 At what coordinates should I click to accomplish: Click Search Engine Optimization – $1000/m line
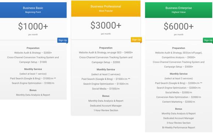pyautogui.click(x=33, y=83)
